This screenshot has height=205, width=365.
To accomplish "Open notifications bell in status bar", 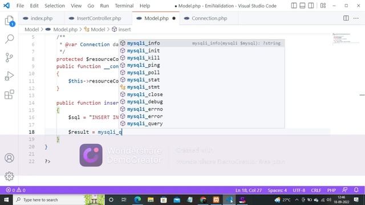I will click(x=356, y=190).
